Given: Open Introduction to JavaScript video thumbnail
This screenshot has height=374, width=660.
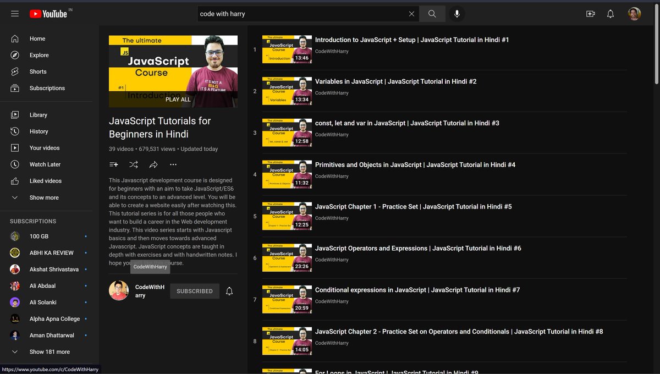Looking at the screenshot, I should [x=287, y=50].
